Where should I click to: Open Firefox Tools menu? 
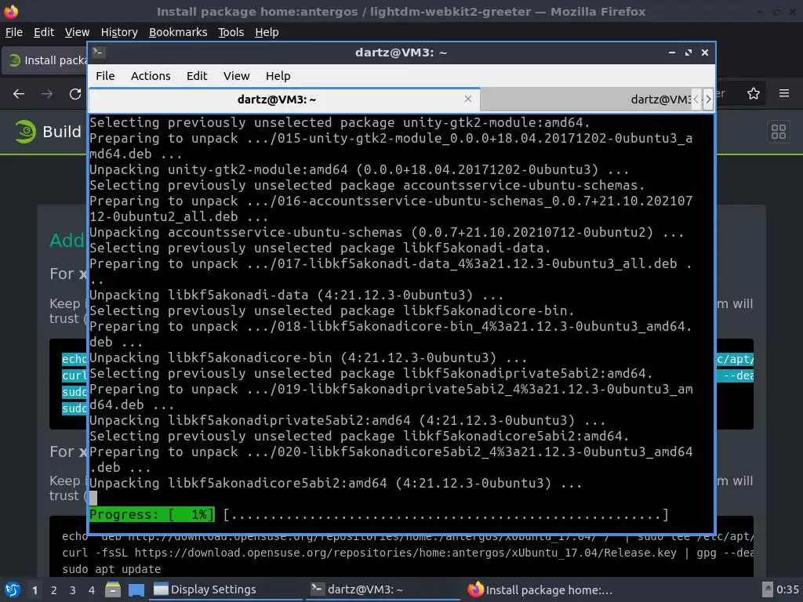[x=231, y=32]
